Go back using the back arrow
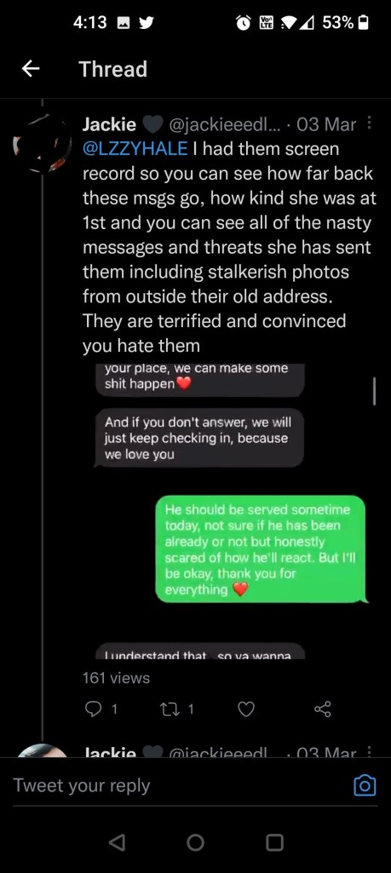 [31, 68]
